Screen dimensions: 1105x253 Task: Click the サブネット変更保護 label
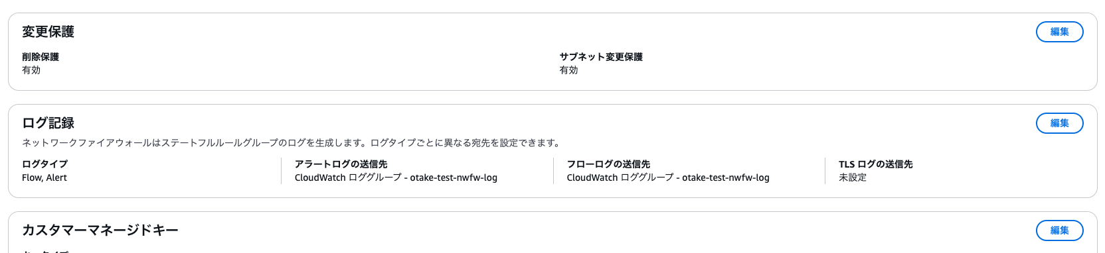coord(601,57)
